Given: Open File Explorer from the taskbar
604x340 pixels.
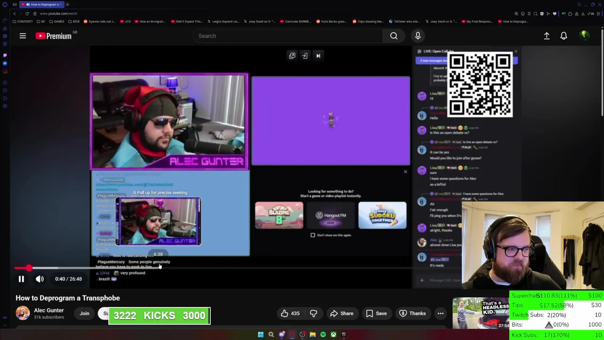Looking at the screenshot, I should click(312, 334).
